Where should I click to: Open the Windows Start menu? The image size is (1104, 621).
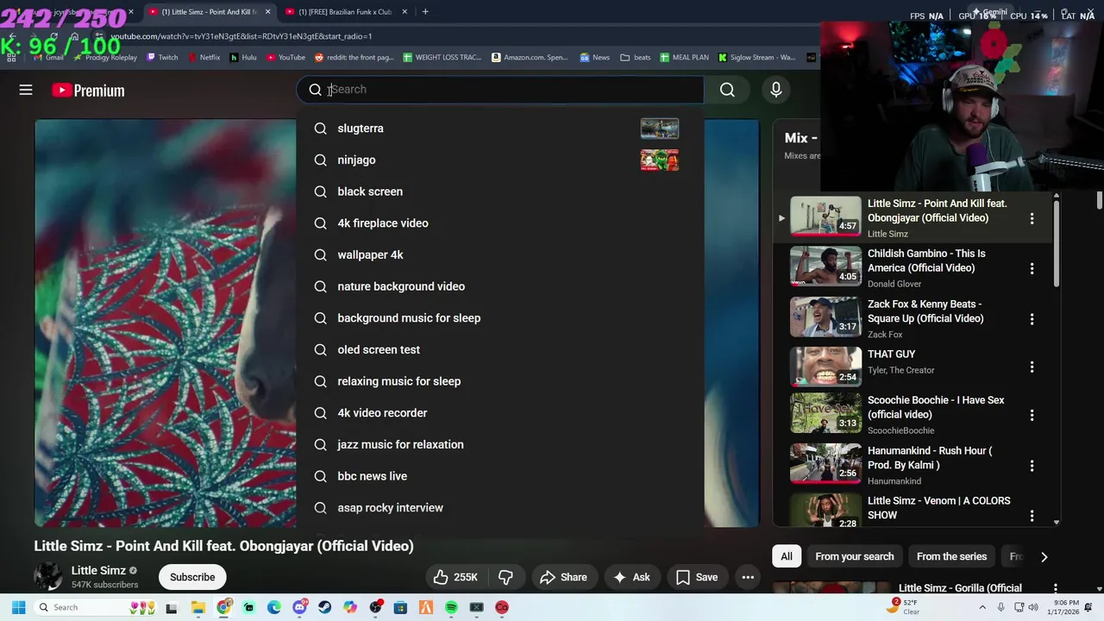coord(18,607)
